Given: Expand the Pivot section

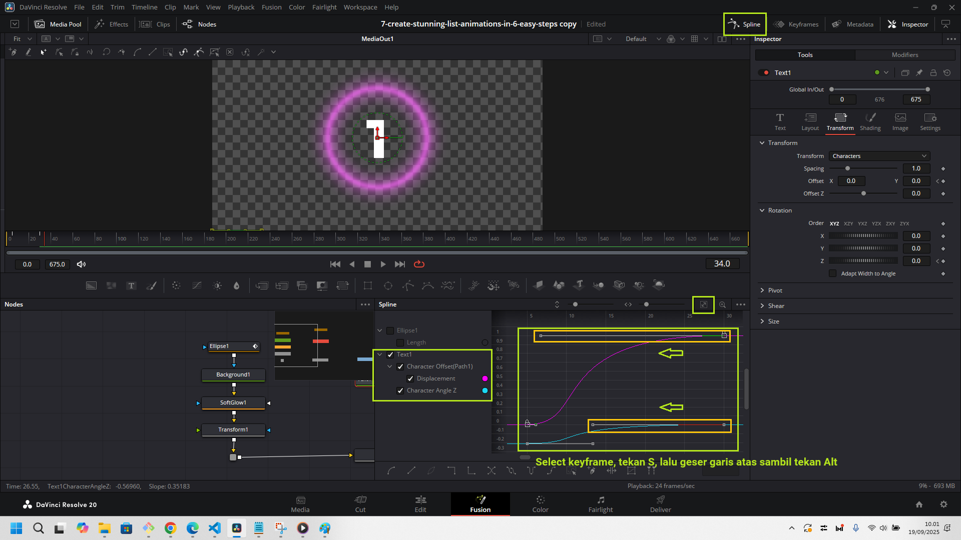Looking at the screenshot, I should point(775,290).
